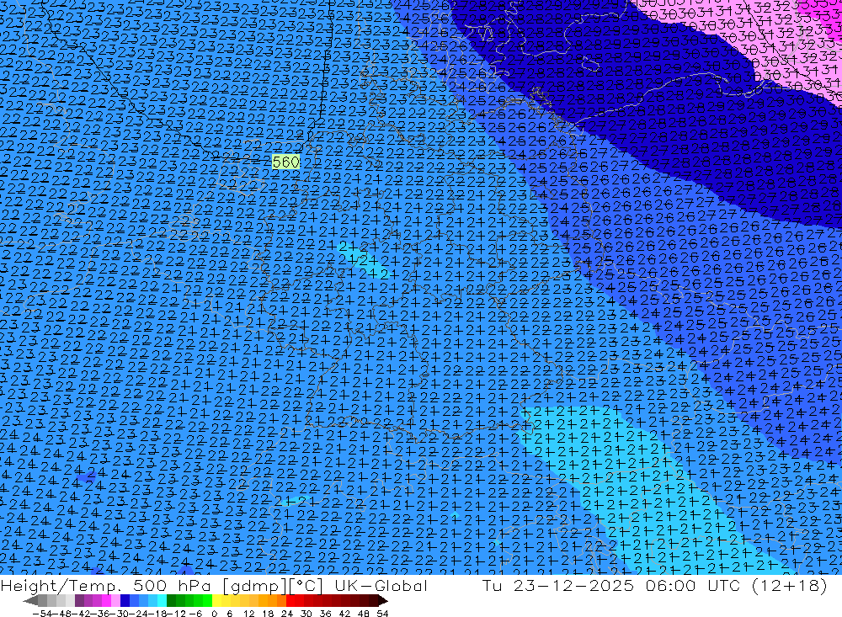Click the Height/Temp. 500 hPa map title
This screenshot has height=617, width=842.
(104, 585)
